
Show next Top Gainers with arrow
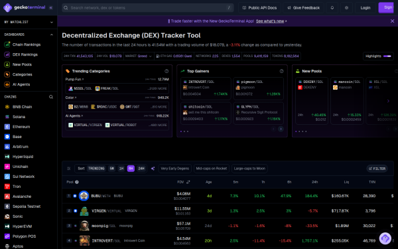click(281, 129)
